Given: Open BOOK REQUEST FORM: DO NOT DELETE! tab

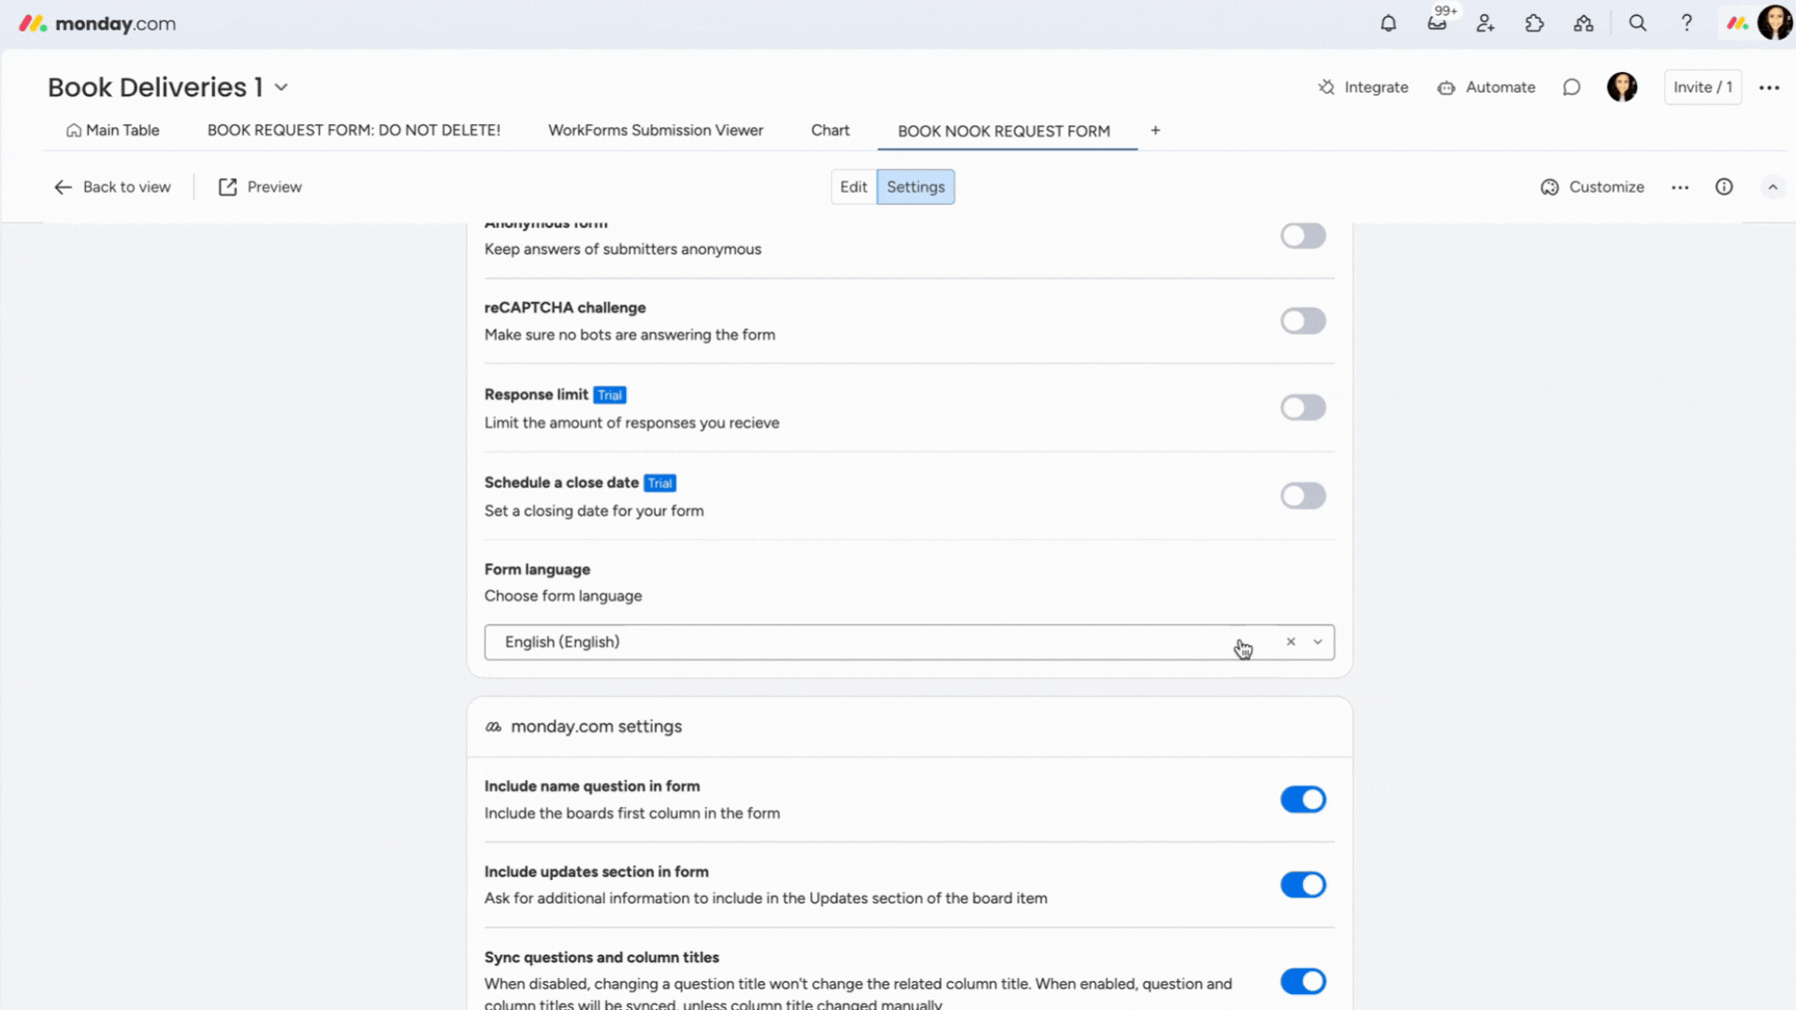Looking at the screenshot, I should pyautogui.click(x=354, y=130).
